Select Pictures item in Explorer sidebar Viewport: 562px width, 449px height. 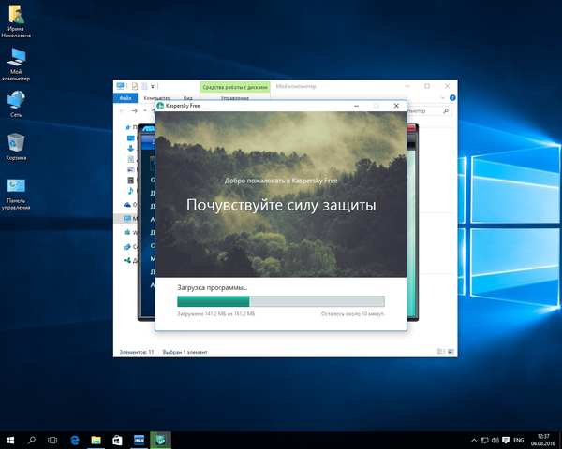[x=131, y=169]
